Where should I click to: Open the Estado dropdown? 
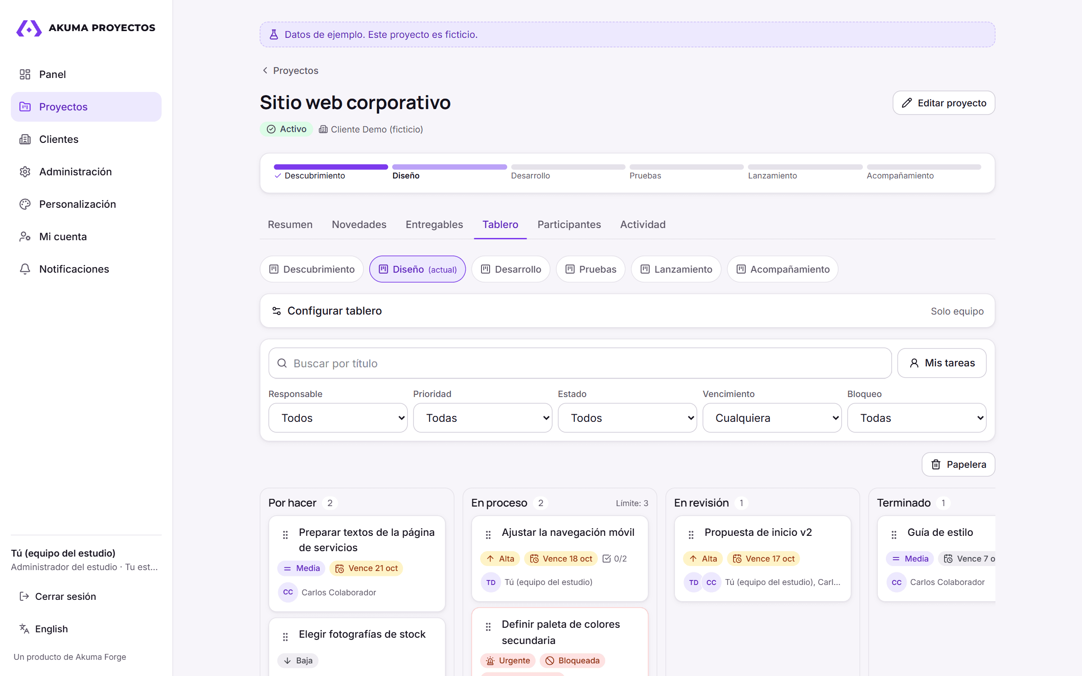(628, 418)
